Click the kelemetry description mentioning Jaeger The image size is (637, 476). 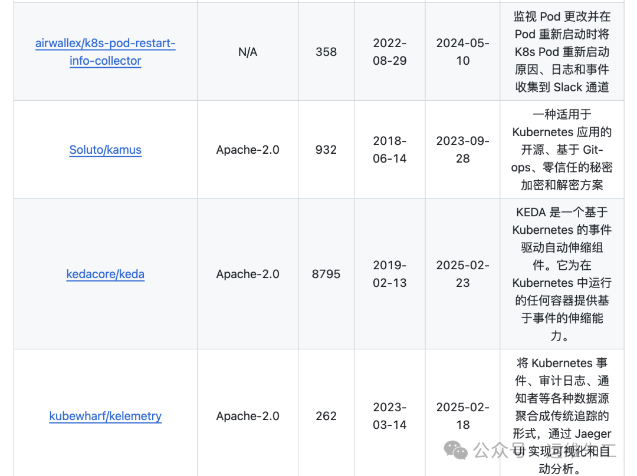click(x=562, y=416)
